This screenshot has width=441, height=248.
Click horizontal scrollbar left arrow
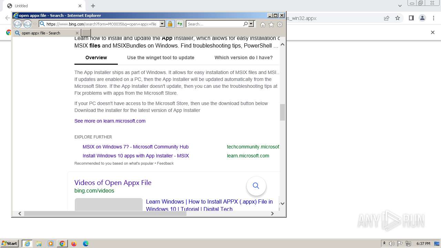20,214
